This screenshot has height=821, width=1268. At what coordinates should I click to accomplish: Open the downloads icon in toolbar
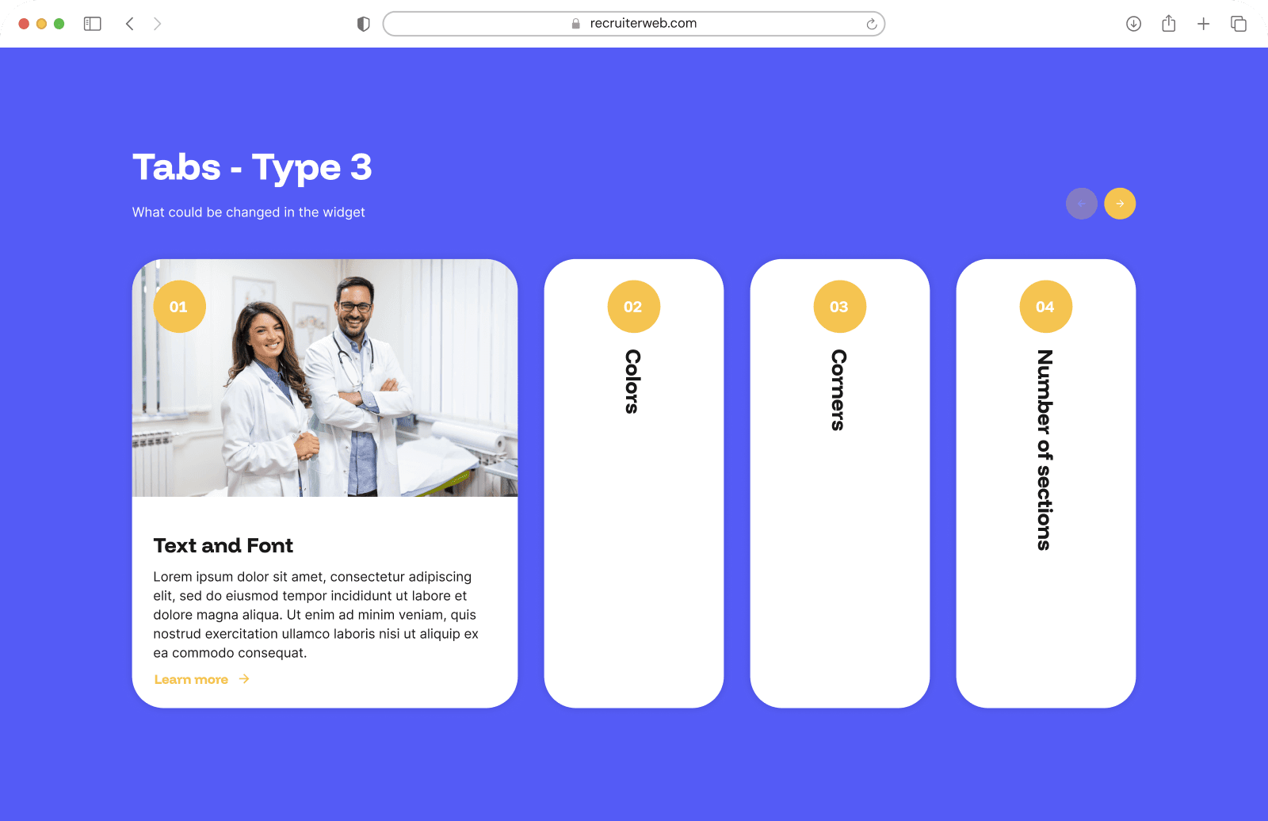point(1133,24)
